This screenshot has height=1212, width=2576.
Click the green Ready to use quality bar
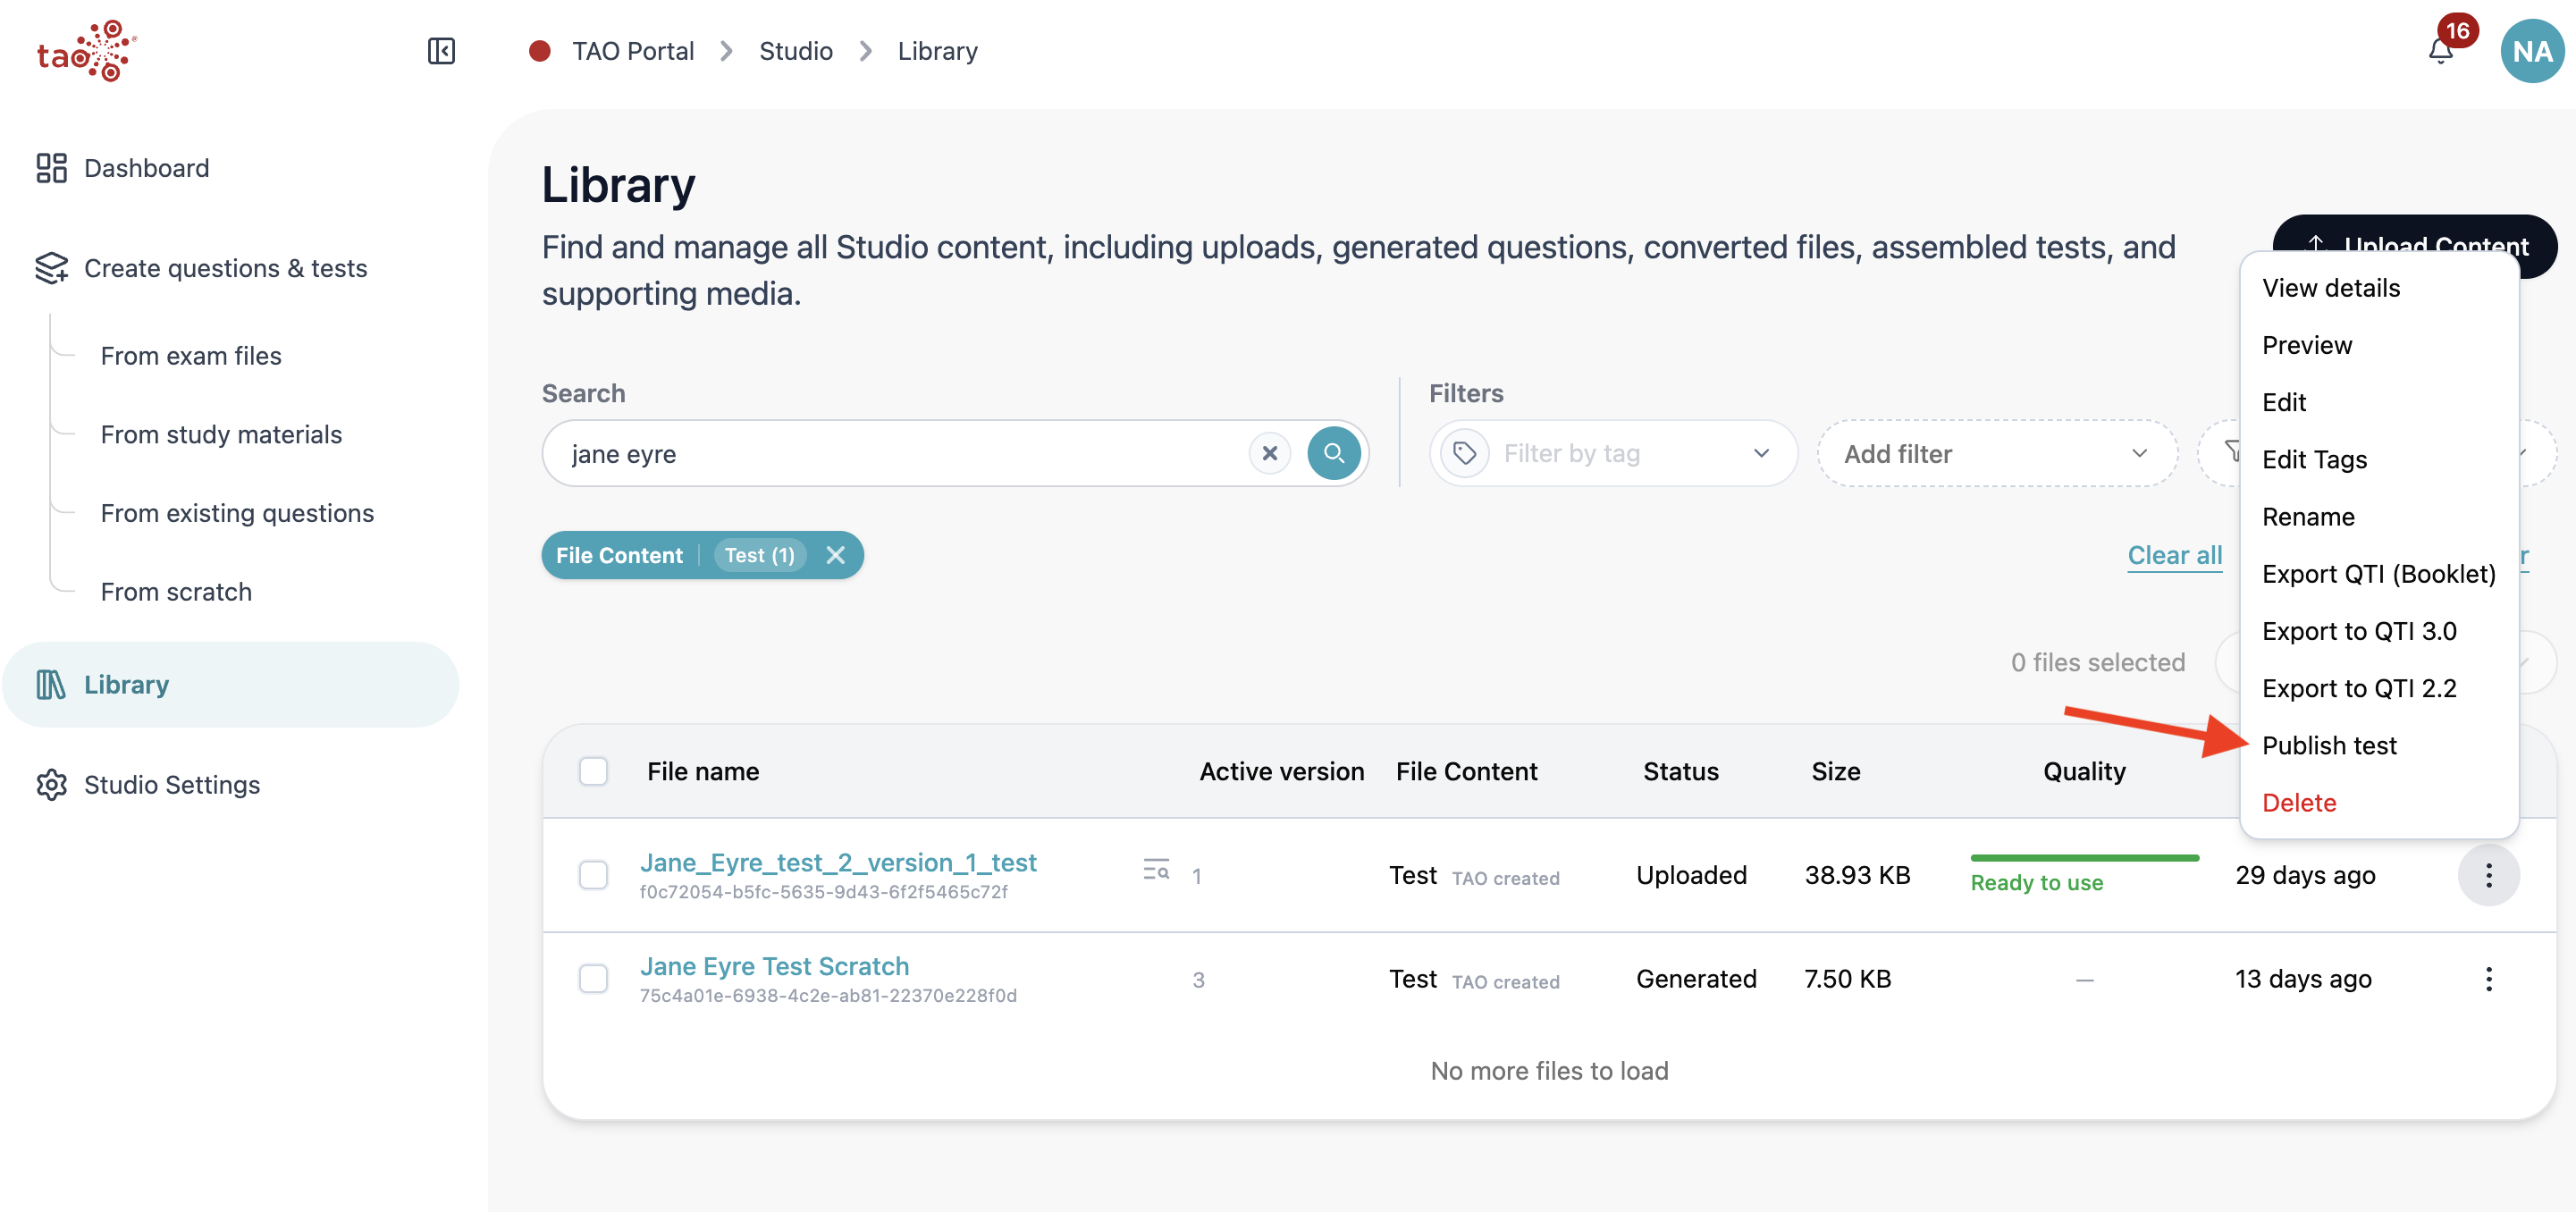pyautogui.click(x=2084, y=858)
